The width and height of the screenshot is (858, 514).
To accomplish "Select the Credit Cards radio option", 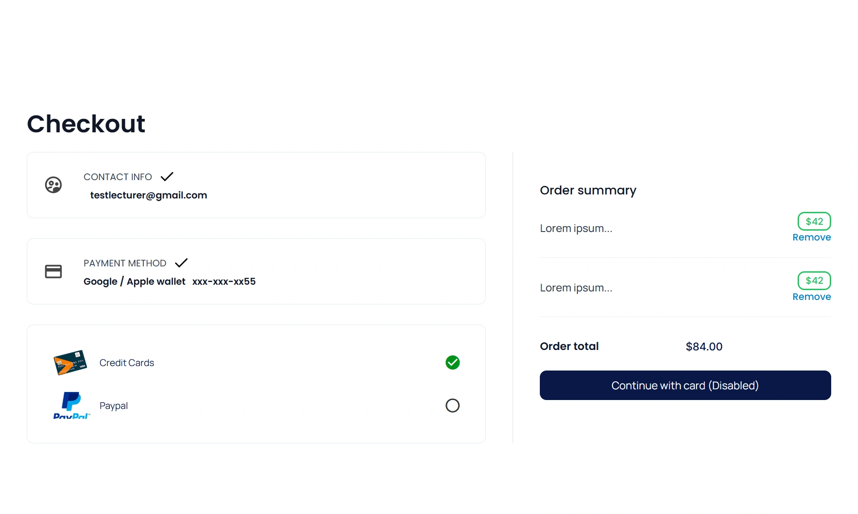I will click(x=452, y=362).
